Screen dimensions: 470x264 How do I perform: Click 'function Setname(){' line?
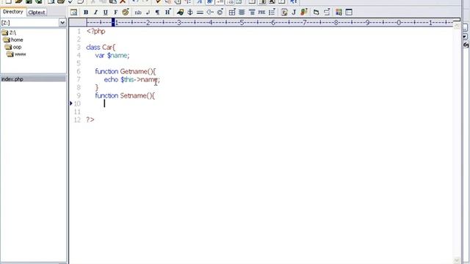125,95
